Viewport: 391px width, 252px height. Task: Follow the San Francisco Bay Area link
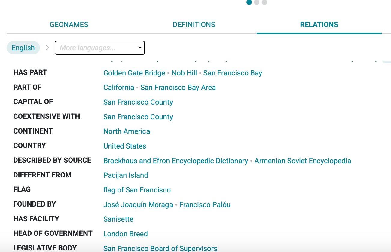(x=178, y=88)
